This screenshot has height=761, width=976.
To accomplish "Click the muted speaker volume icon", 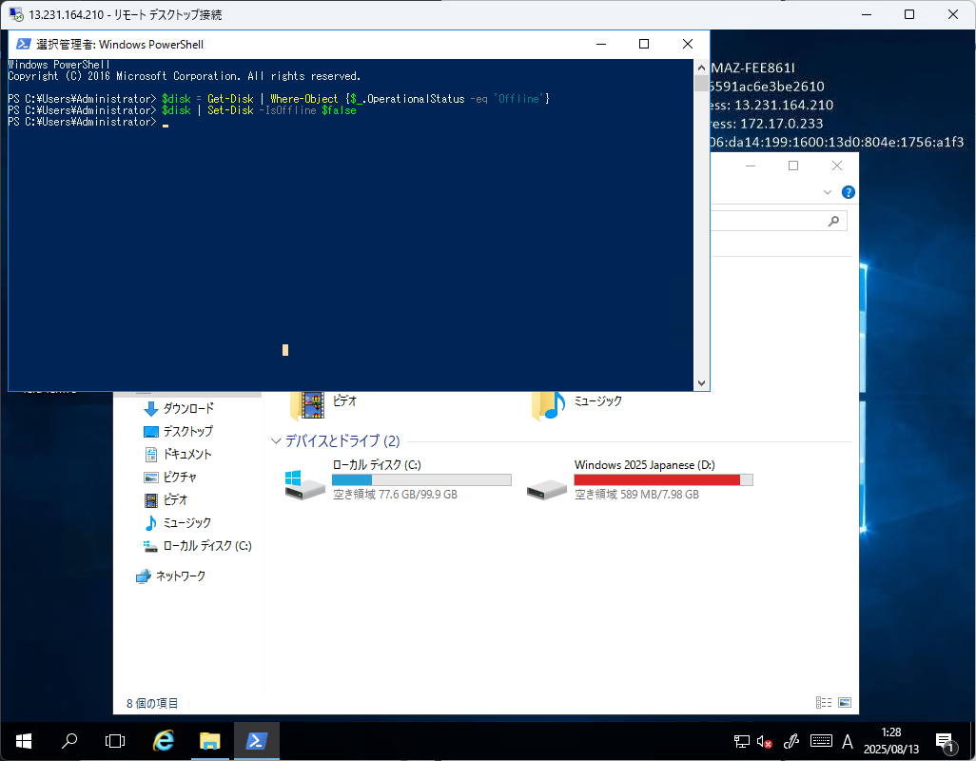I will (x=765, y=741).
